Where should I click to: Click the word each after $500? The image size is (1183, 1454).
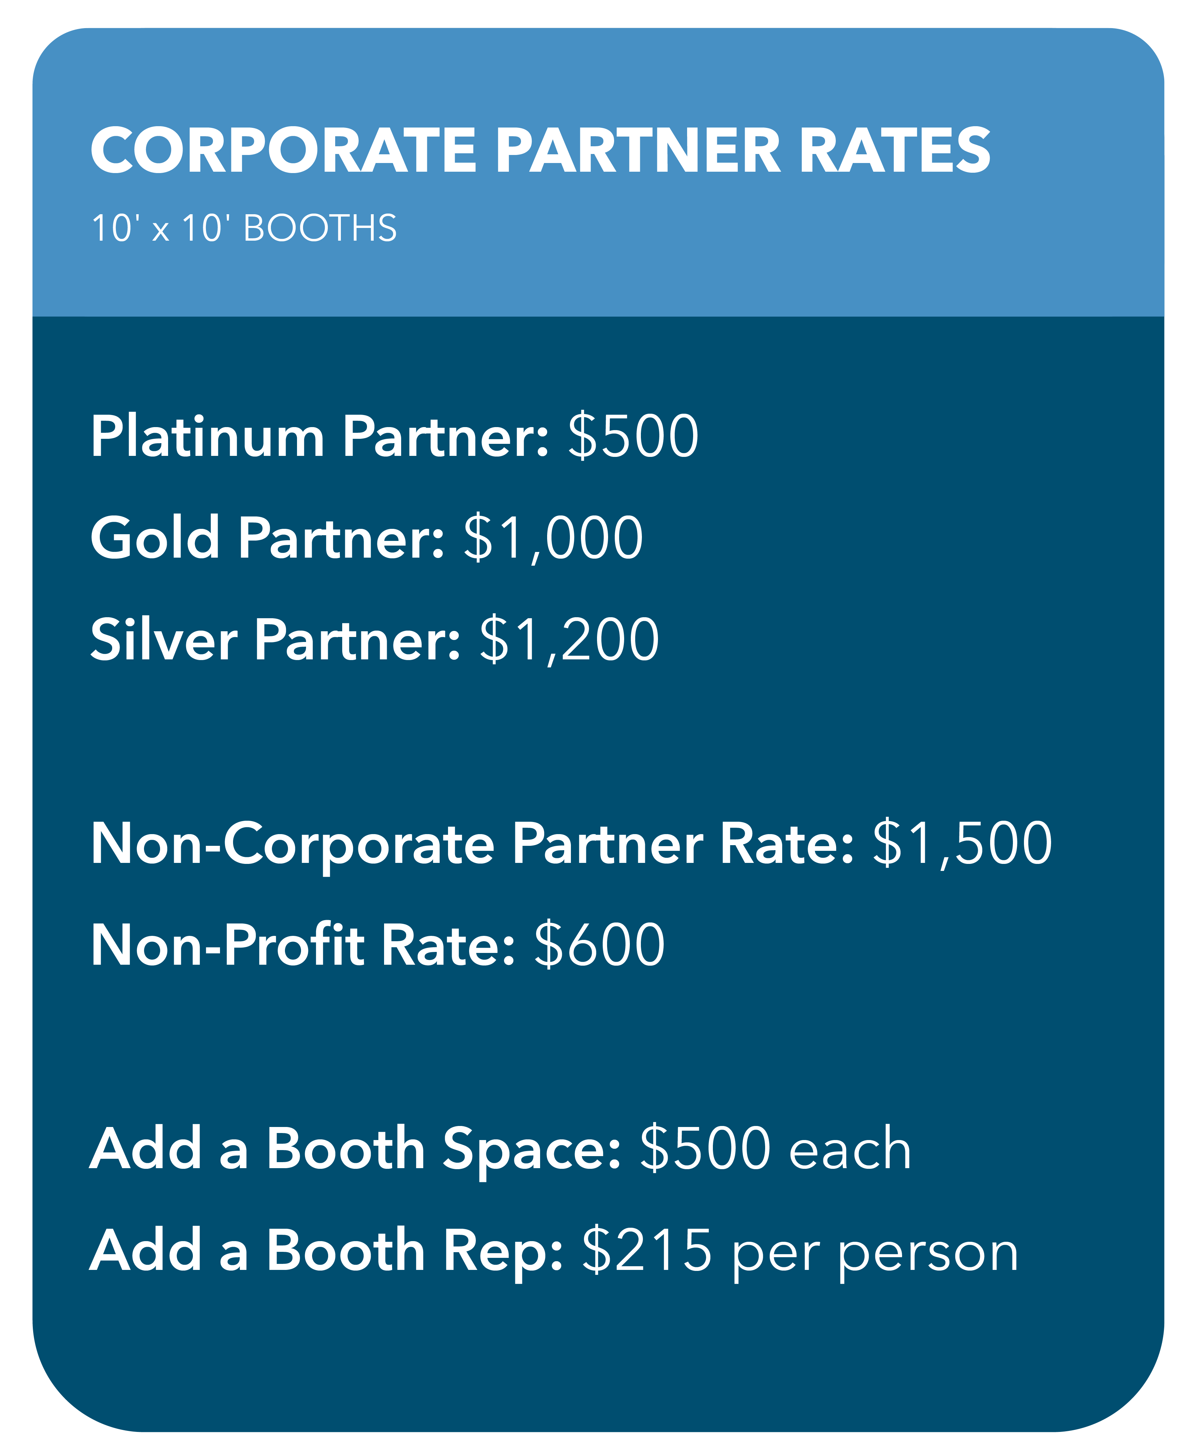click(x=850, y=1150)
